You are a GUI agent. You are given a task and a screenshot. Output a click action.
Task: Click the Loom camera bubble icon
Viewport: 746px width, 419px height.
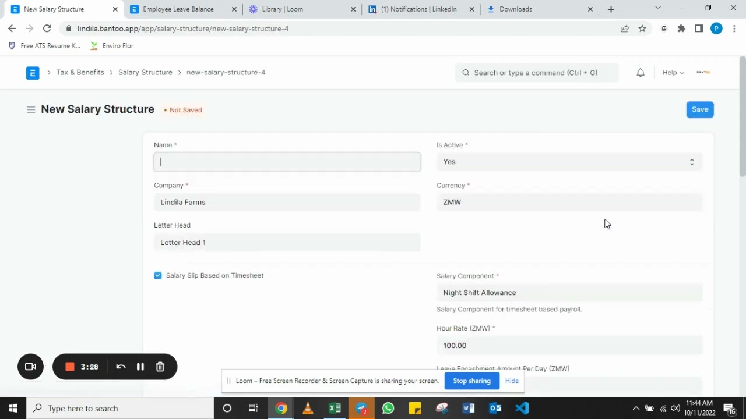tap(31, 367)
